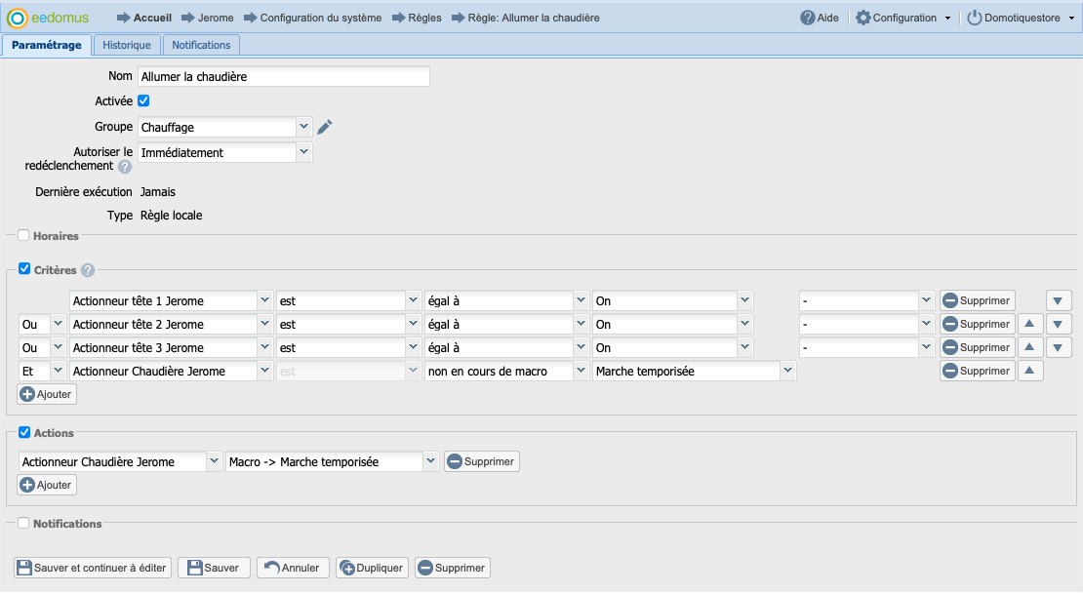Click the help icon beside redéclenchement

(x=125, y=167)
